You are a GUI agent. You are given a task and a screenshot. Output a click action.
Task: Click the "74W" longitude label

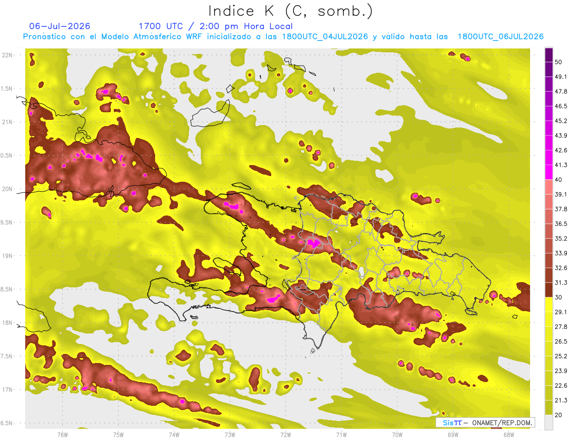pyautogui.click(x=174, y=434)
